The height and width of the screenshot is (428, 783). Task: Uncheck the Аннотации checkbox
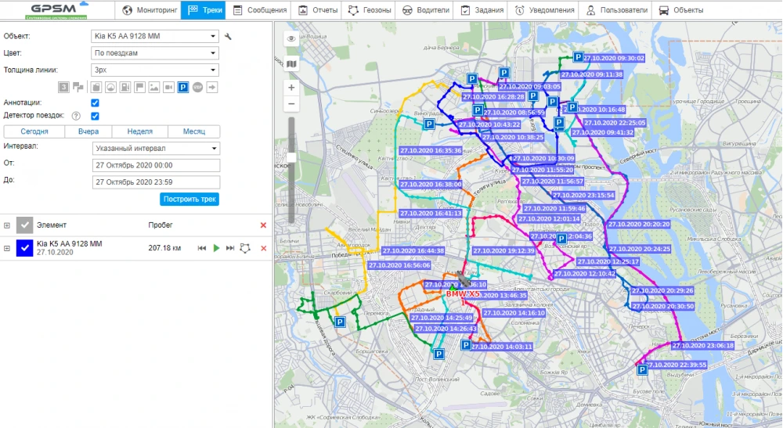pyautogui.click(x=95, y=103)
